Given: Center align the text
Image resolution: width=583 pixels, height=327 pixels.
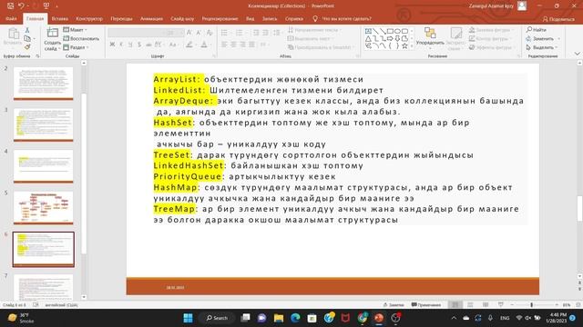Looking at the screenshot, I should tap(233, 45).
